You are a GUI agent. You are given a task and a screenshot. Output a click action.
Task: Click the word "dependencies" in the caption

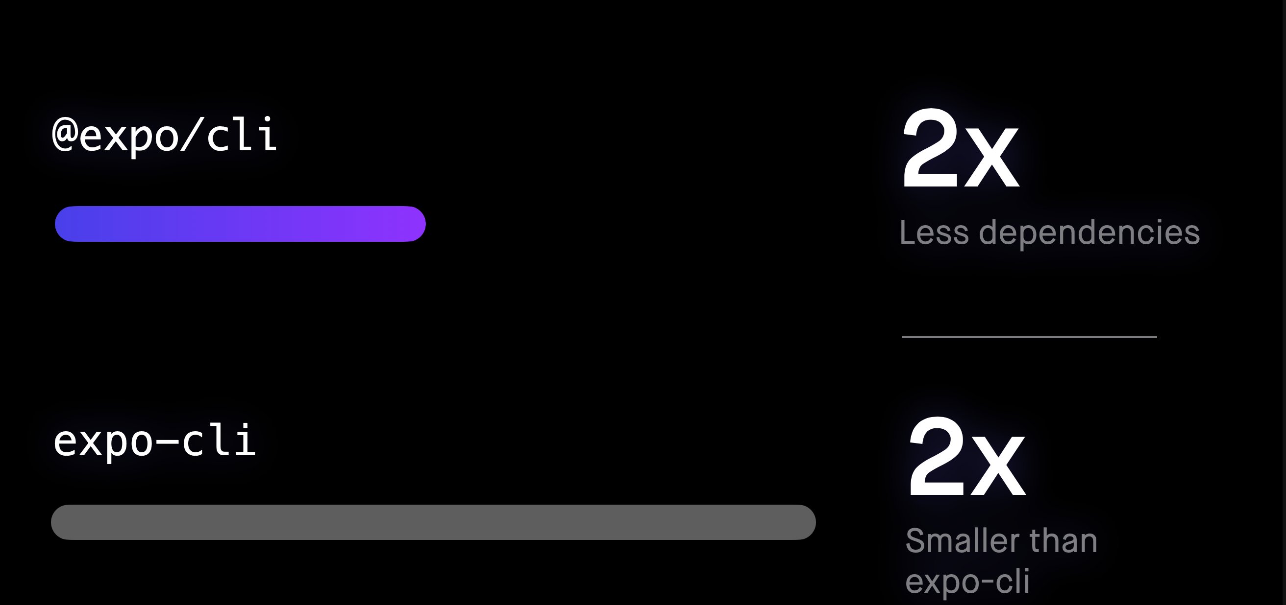click(x=1089, y=233)
